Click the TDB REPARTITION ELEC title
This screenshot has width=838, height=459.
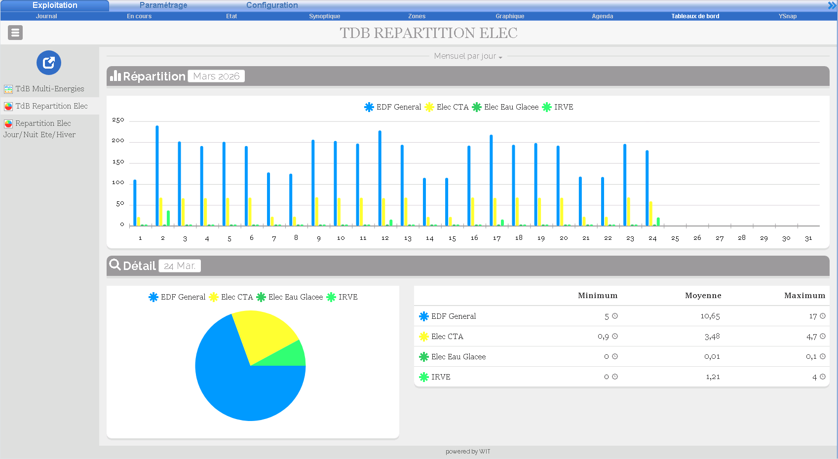click(x=428, y=33)
